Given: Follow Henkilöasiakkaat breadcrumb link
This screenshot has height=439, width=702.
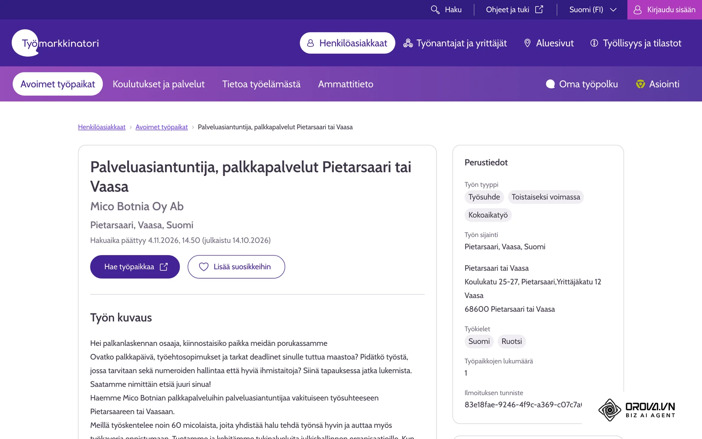Looking at the screenshot, I should click(102, 127).
